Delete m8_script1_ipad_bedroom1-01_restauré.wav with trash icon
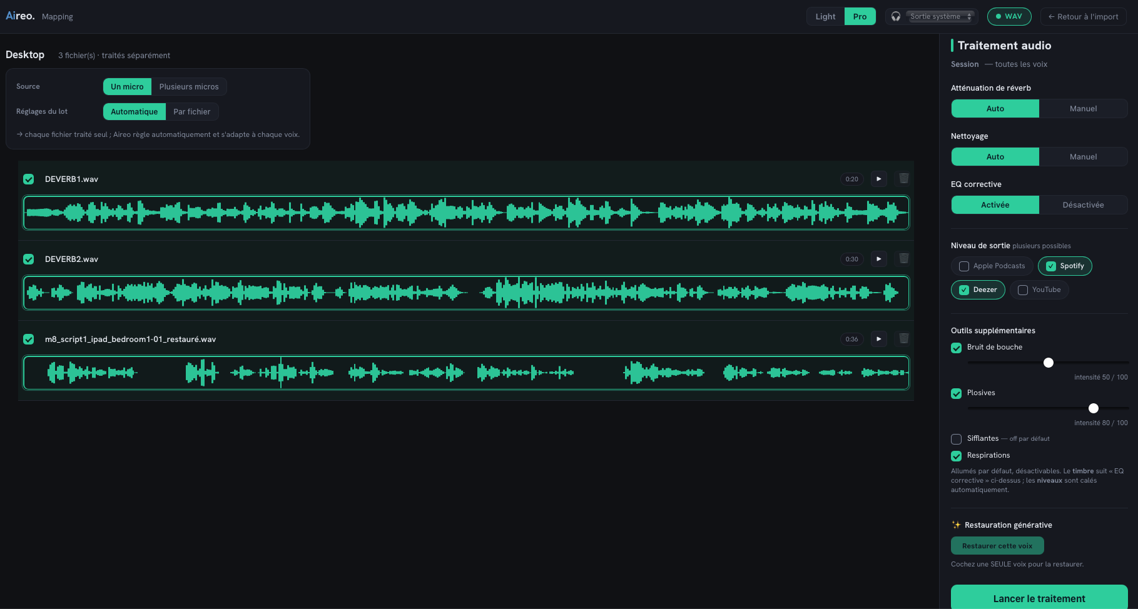Image resolution: width=1138 pixels, height=609 pixels. tap(904, 339)
